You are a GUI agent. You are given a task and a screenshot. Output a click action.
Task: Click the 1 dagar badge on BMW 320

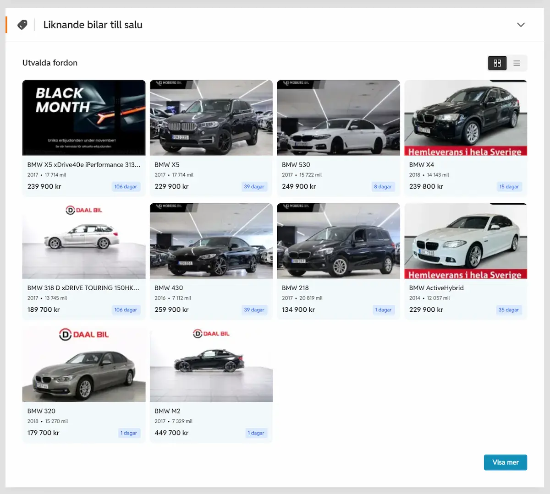click(129, 433)
